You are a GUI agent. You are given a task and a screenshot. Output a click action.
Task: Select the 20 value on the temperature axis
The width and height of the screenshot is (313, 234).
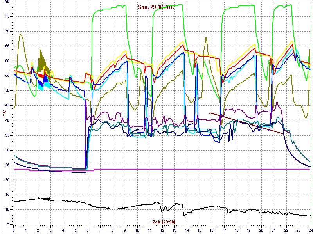click(7, 180)
